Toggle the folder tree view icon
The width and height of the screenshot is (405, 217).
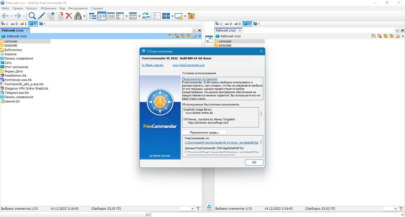click(x=93, y=16)
